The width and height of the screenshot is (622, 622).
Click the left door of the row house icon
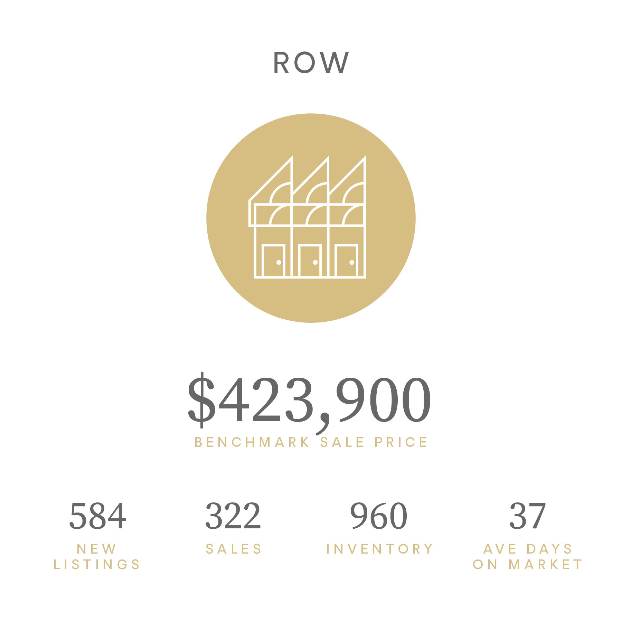coord(273,261)
